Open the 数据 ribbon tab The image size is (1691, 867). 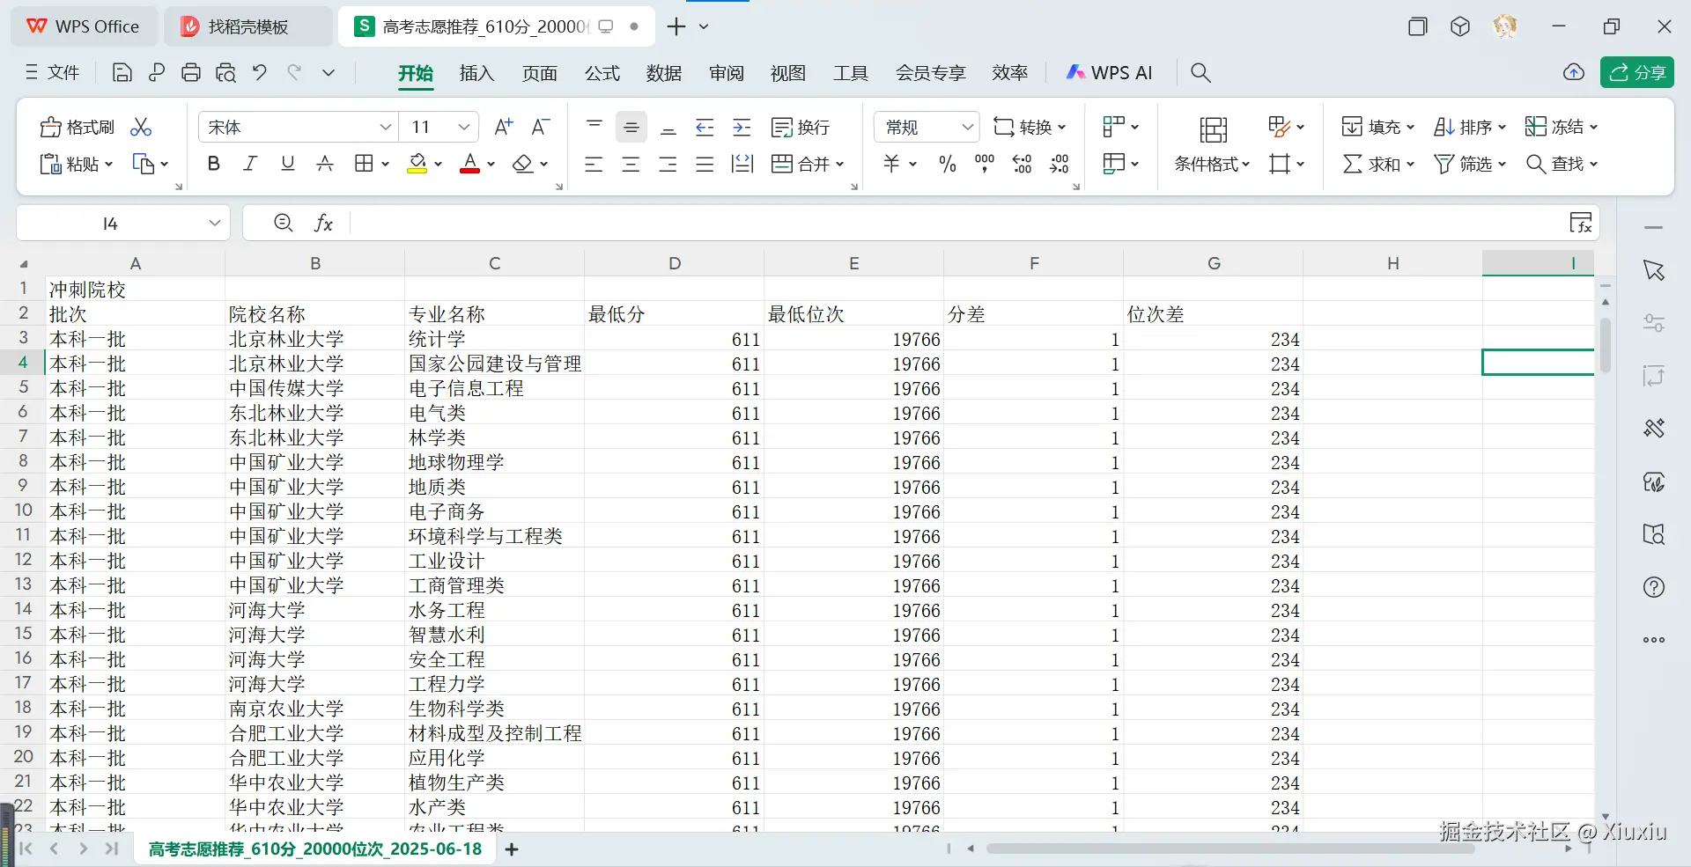(x=664, y=73)
